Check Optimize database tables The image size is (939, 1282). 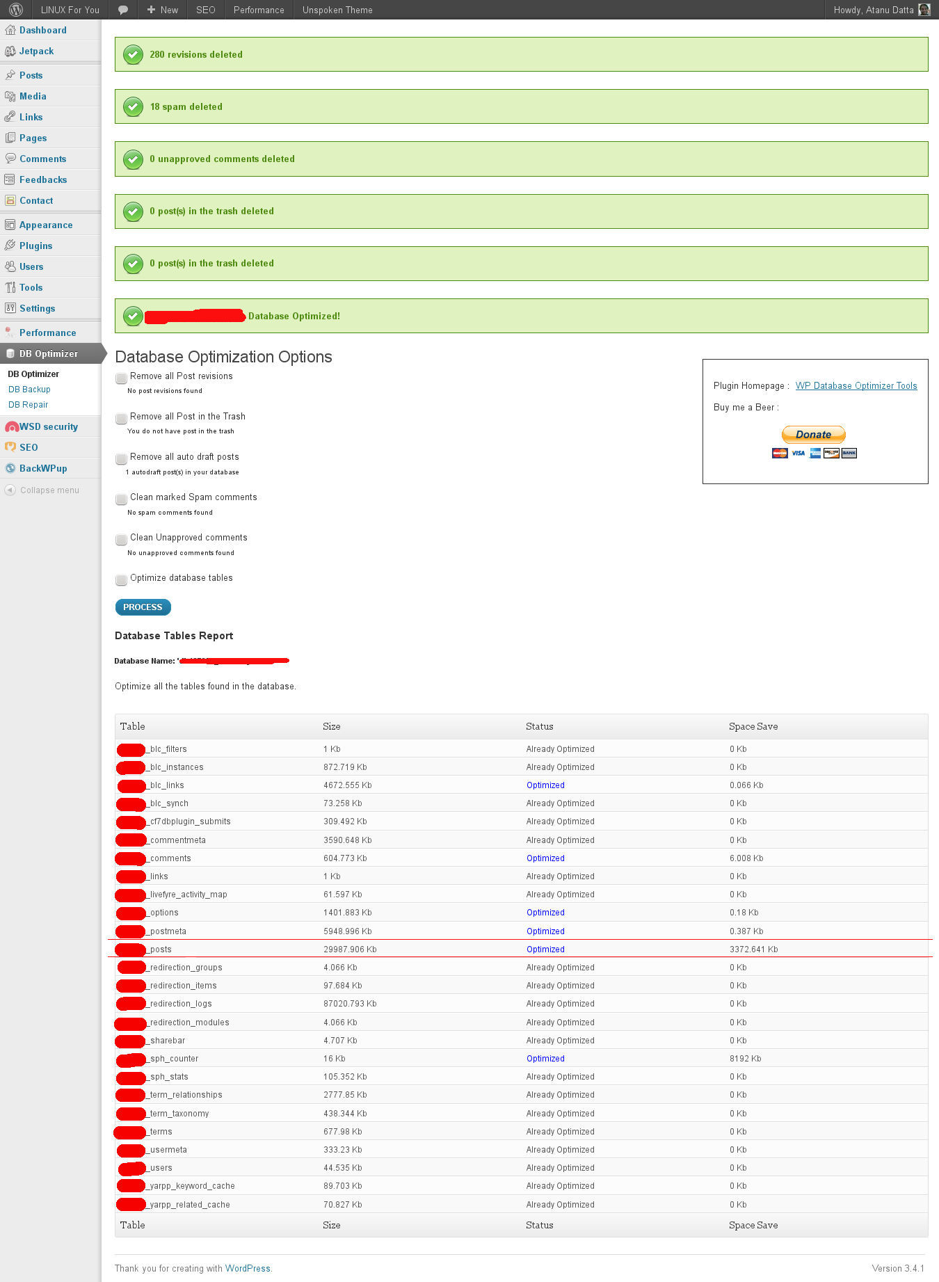pos(121,579)
